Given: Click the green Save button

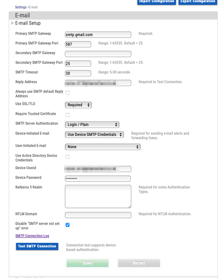Looking at the screenshot, I should coord(87,263).
